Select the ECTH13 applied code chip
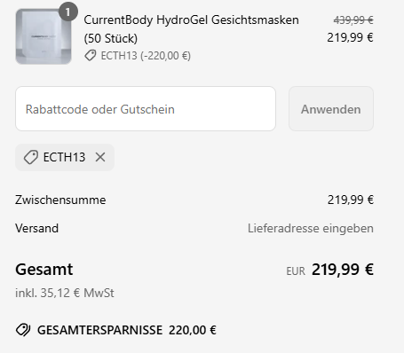 point(65,157)
